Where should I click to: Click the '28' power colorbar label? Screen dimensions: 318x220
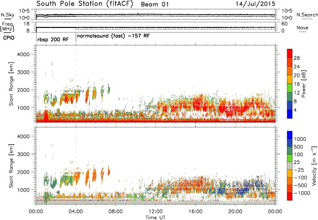coord(297,58)
